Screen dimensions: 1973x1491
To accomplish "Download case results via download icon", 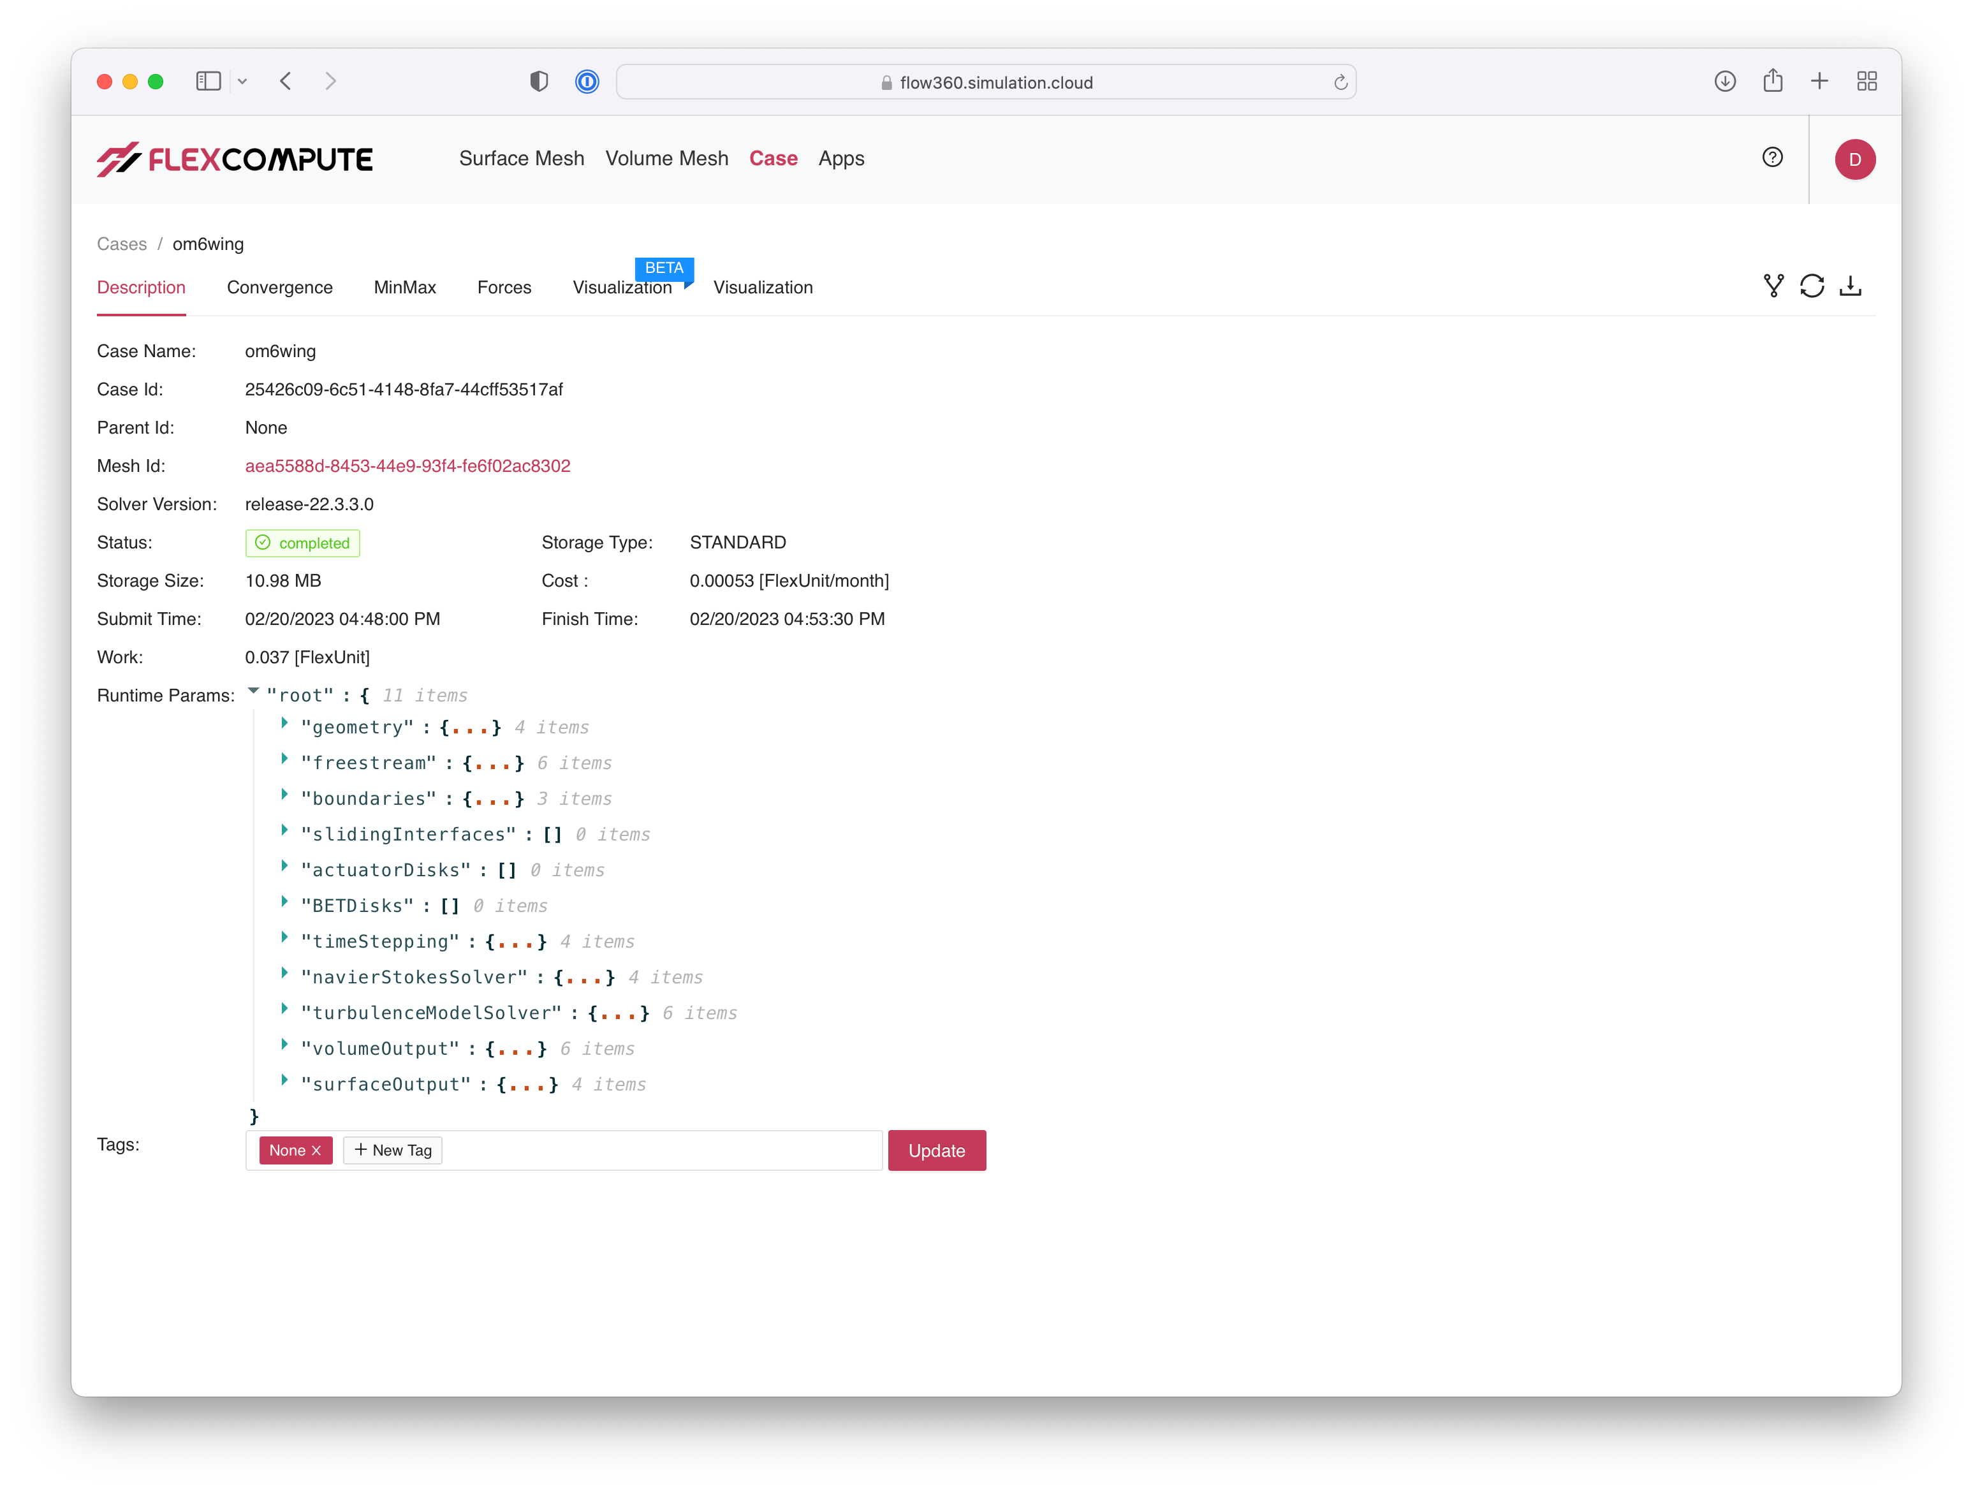I will point(1851,286).
